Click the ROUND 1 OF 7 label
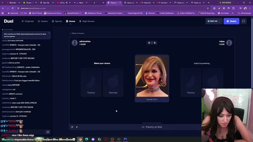253x142 pixels. click(x=152, y=99)
